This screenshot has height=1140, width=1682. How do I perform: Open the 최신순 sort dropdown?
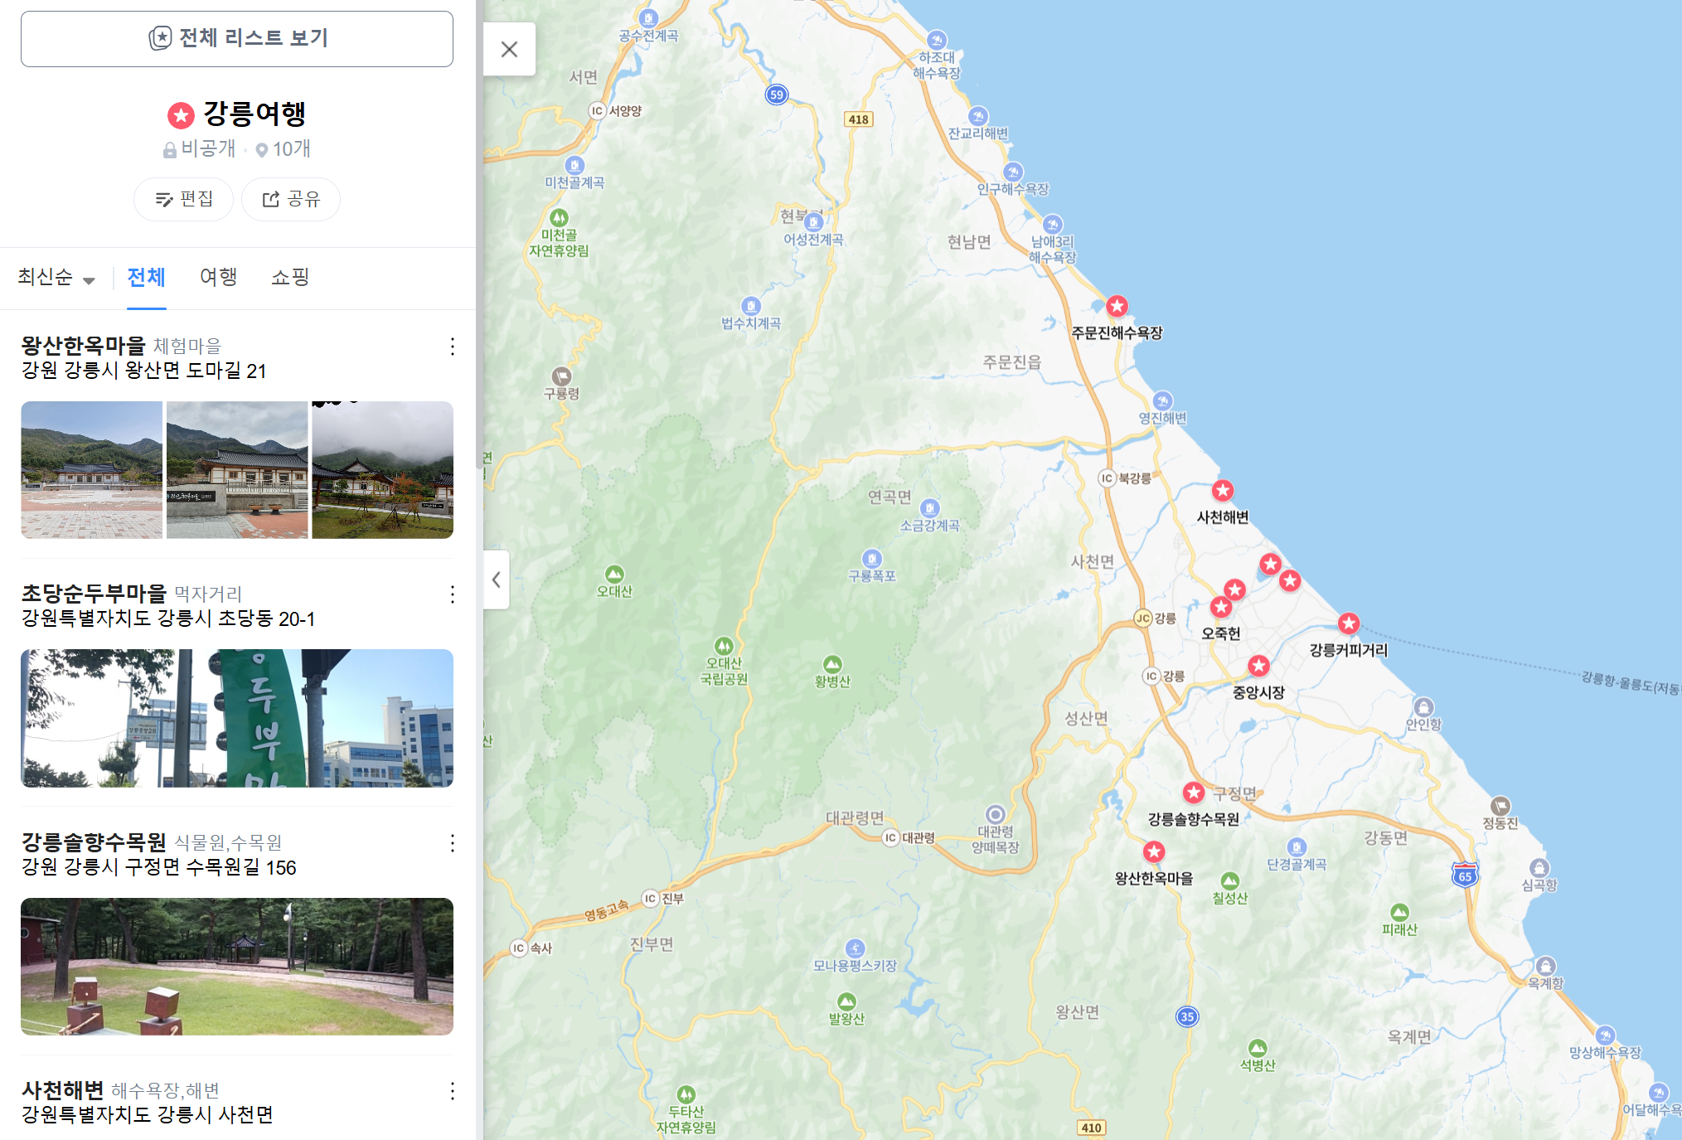click(x=56, y=277)
